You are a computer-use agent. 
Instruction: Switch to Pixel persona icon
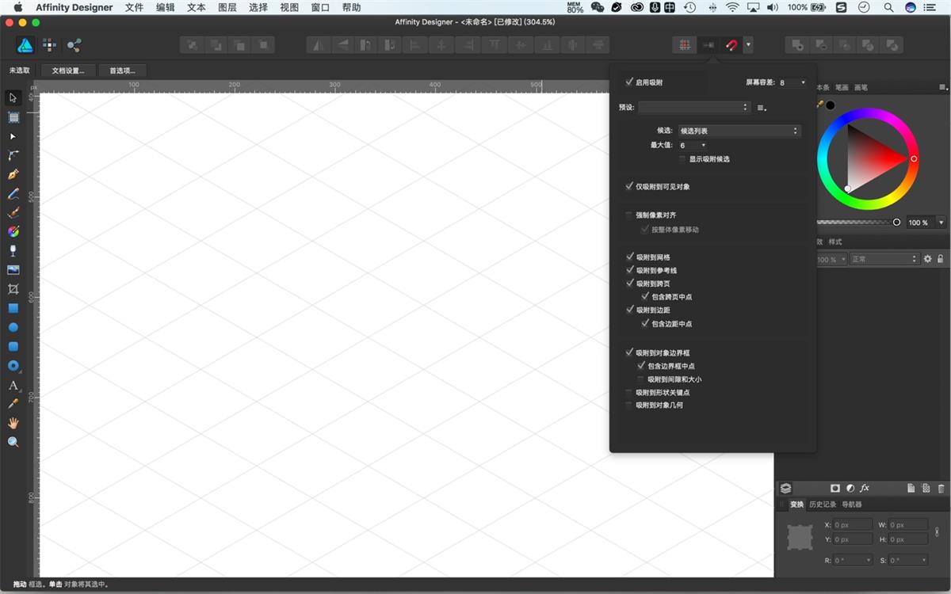click(49, 45)
